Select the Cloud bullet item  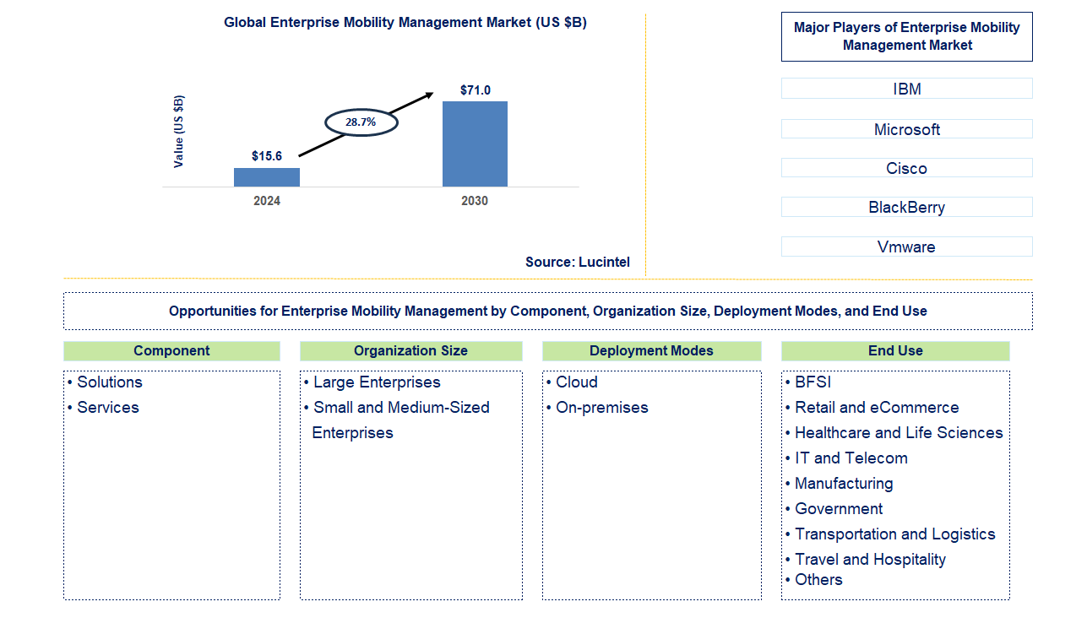point(572,382)
